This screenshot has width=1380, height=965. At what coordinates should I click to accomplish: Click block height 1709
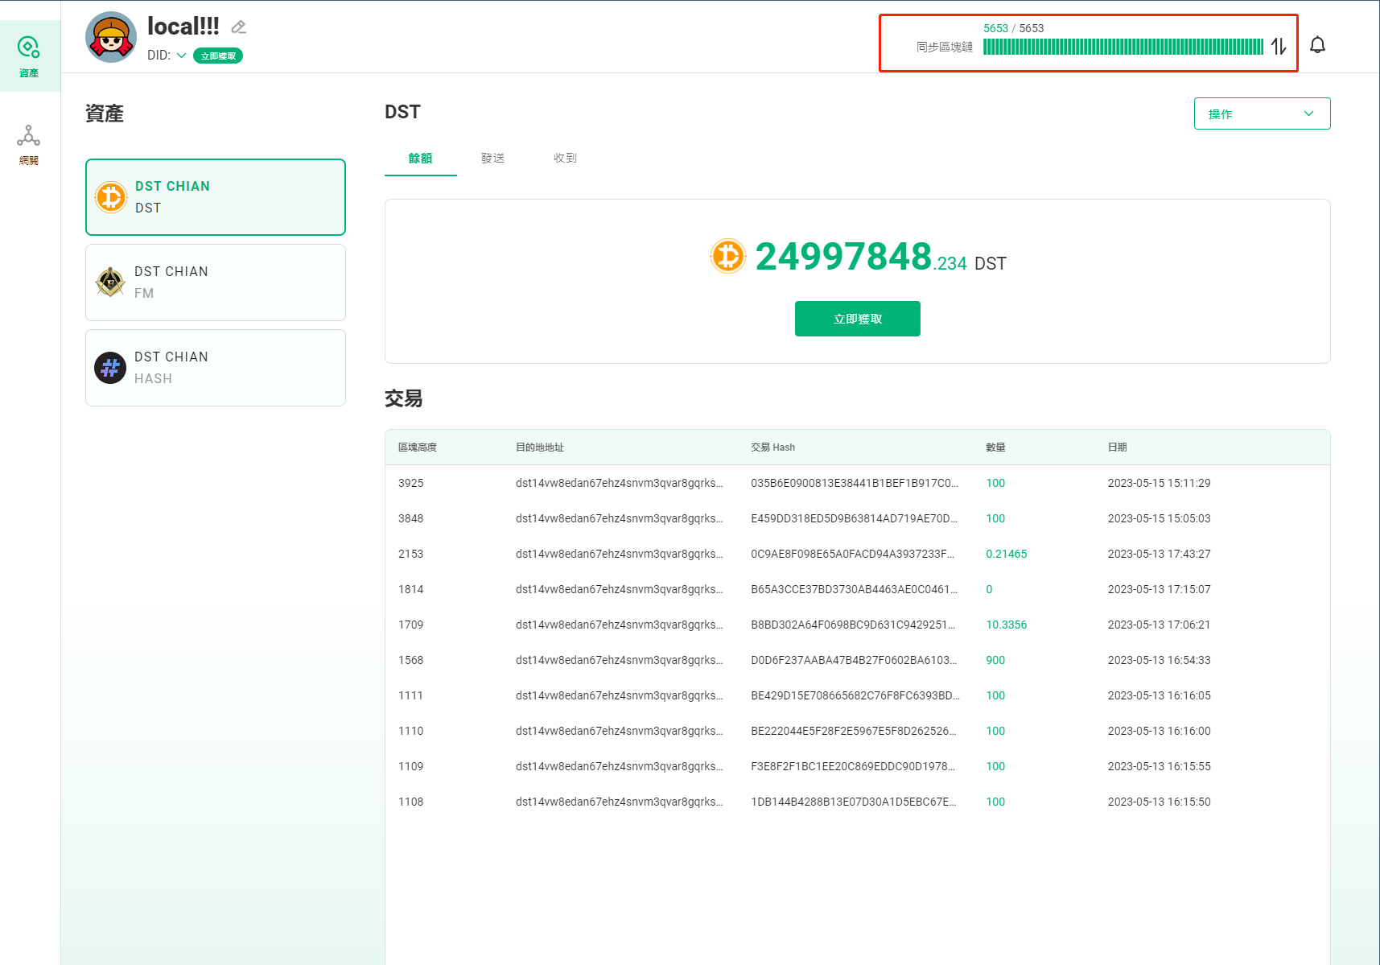point(410,625)
